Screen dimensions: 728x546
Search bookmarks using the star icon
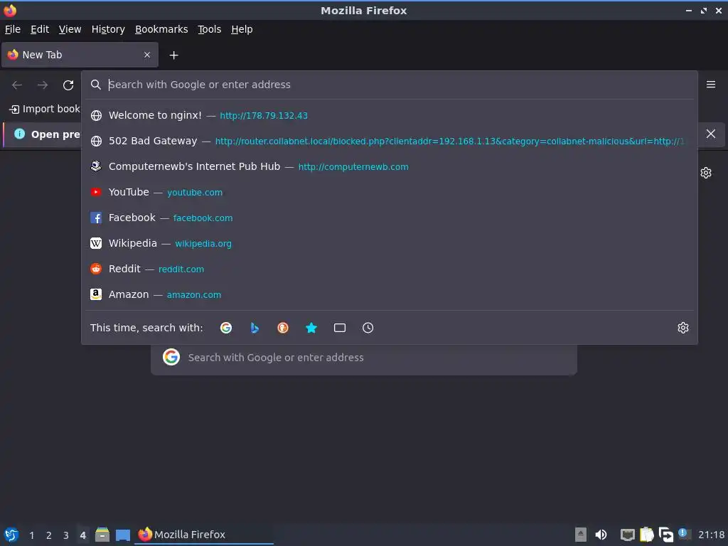click(311, 328)
